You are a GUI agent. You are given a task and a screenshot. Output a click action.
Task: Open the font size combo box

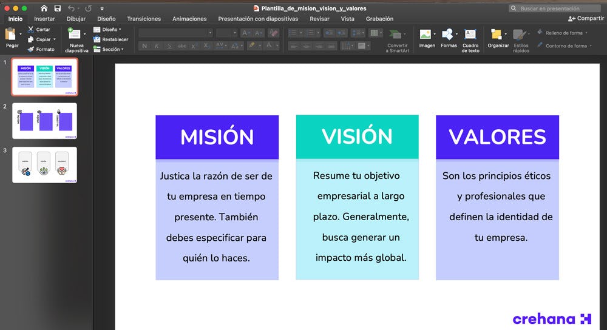click(226, 33)
